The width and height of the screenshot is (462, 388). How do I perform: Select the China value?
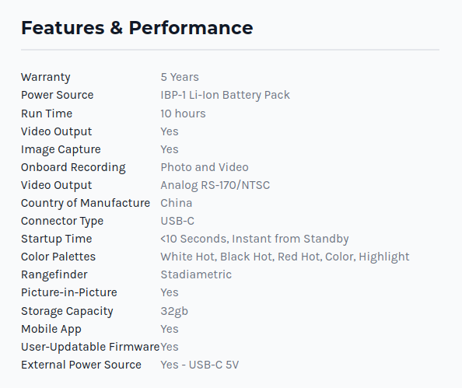pos(177,203)
